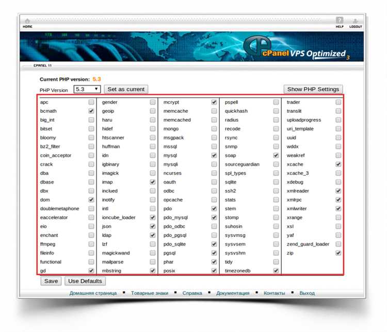Uncheck the xcache extension
The width and height of the screenshot is (387, 332).
coord(338,164)
